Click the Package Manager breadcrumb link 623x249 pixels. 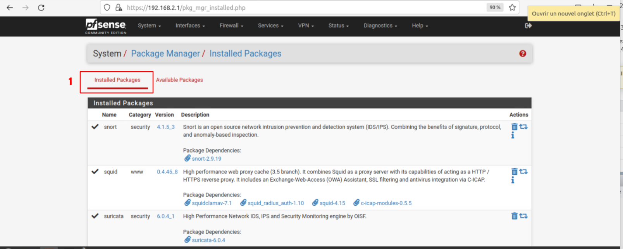[x=165, y=53]
